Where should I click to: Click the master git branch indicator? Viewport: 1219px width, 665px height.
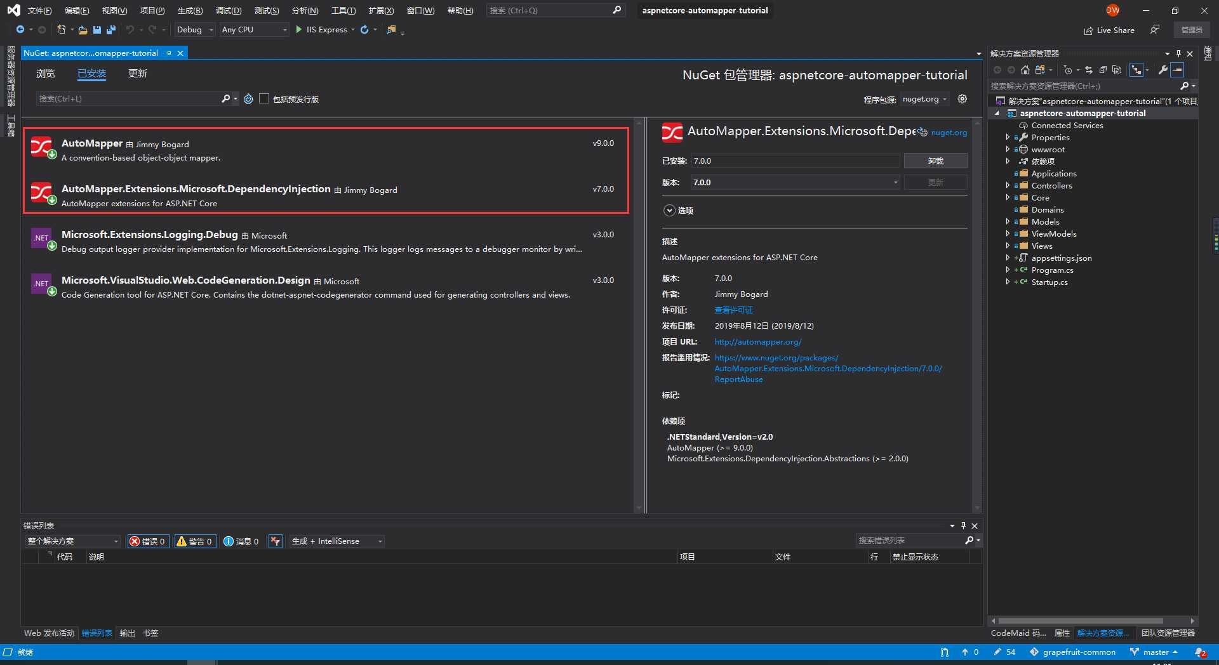point(1154,652)
